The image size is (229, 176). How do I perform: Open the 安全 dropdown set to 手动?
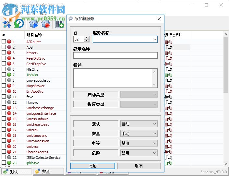pos(139,134)
